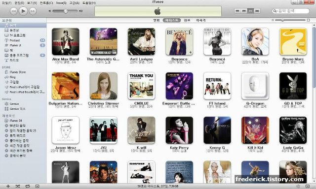Select the 아티스트 (Artists) tab
Viewport: 316px width, 189px height.
[x=172, y=20]
